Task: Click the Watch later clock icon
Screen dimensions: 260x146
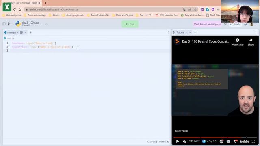Action: click(237, 40)
